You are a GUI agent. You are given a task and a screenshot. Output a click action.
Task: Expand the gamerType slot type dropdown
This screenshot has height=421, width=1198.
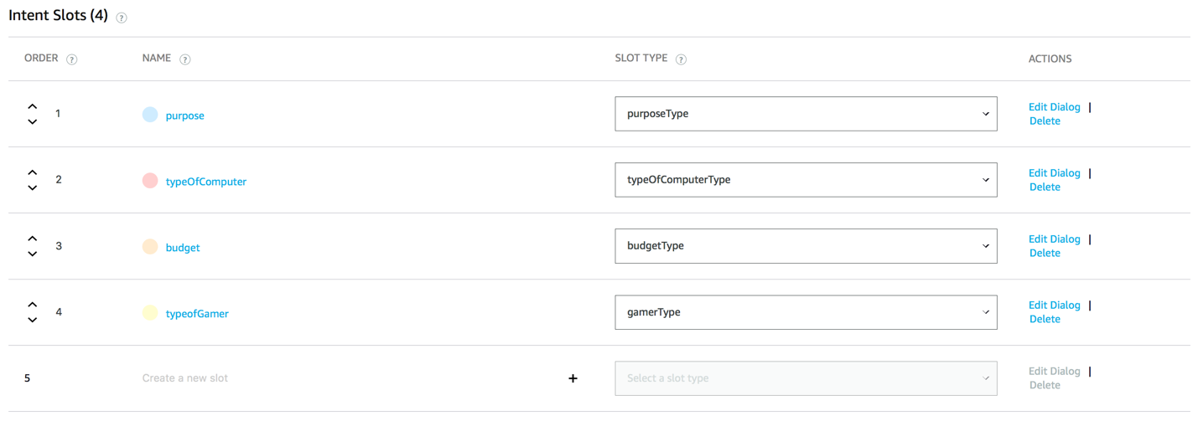click(x=806, y=312)
